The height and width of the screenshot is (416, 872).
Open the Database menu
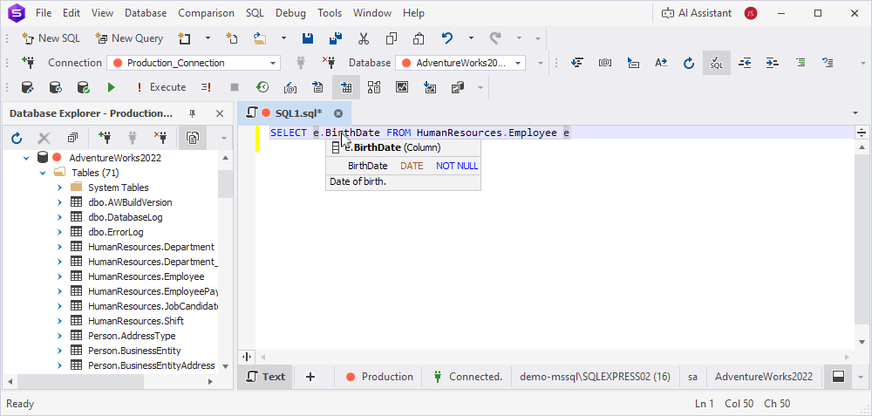point(146,13)
